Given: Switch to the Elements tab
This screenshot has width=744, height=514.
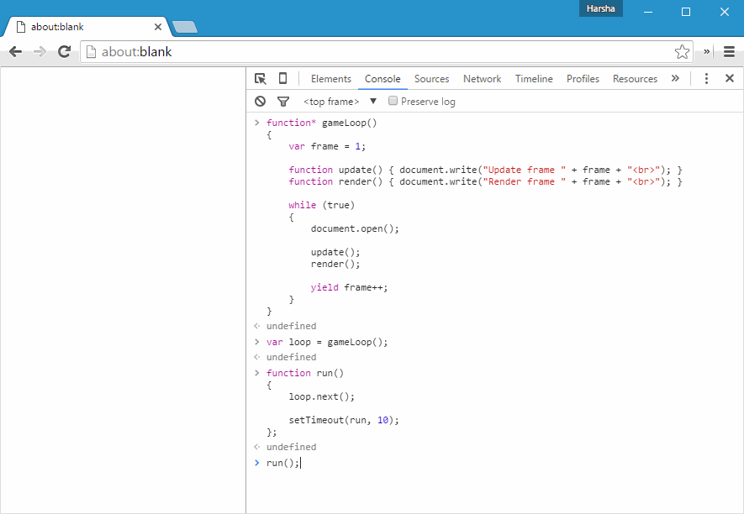Looking at the screenshot, I should coord(331,79).
